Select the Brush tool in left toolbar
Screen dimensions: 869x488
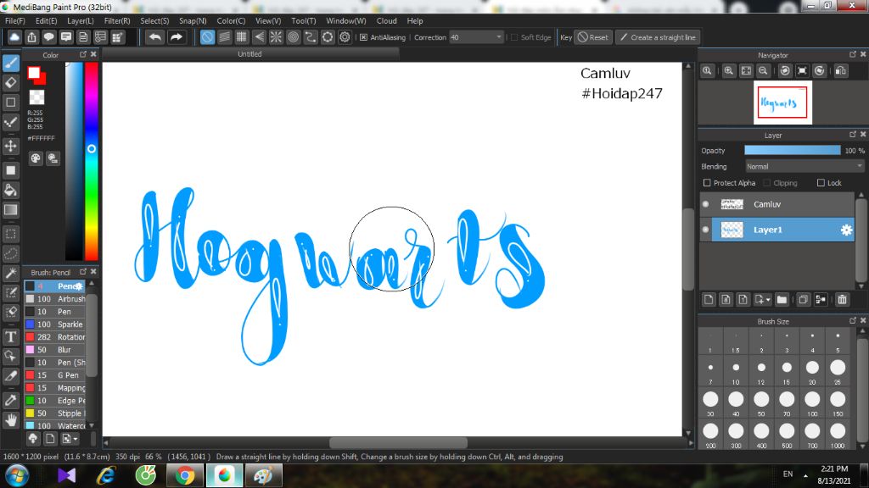[10, 63]
